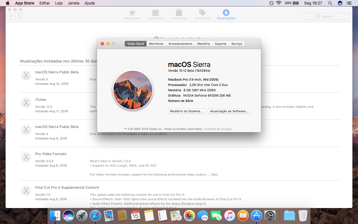The width and height of the screenshot is (358, 224).
Task: Select macOS Sierra Public Beta Versão 5 title
Action: [x=57, y=72]
